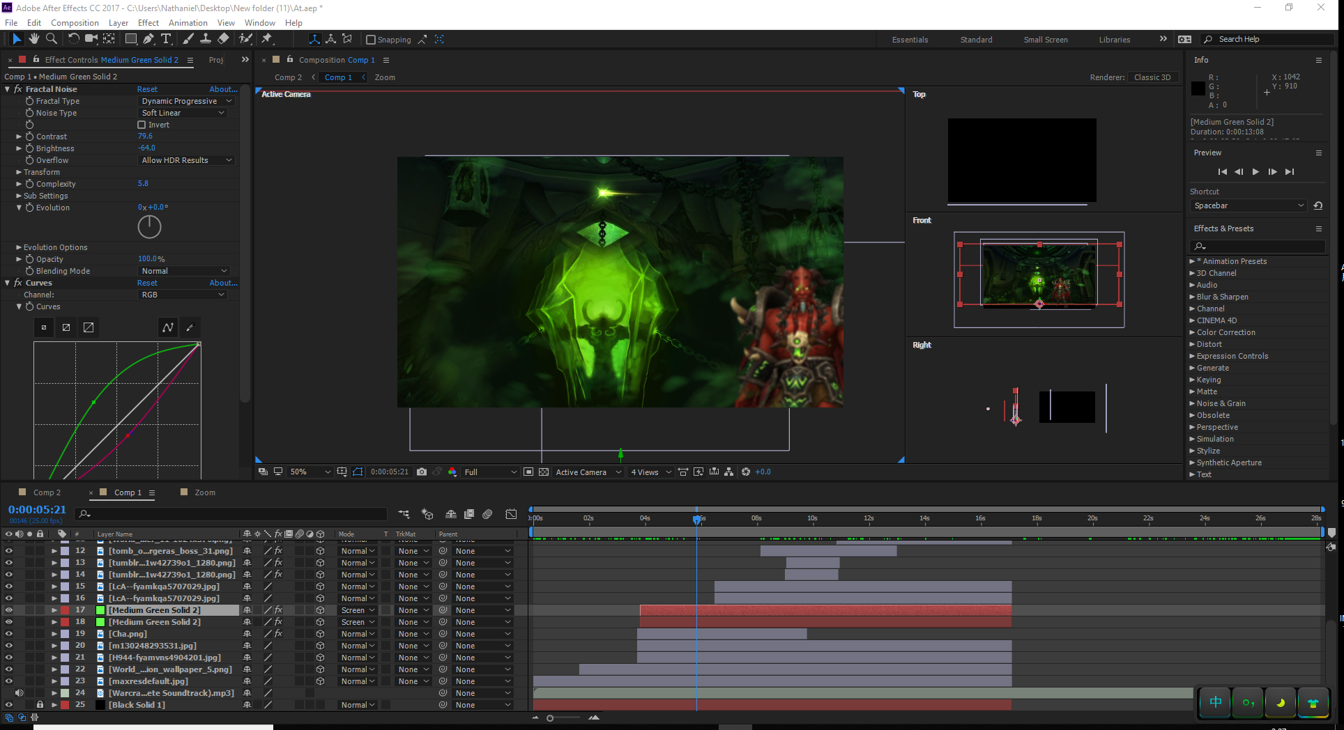
Task: Select the Puppet Pin tool
Action: point(267,39)
